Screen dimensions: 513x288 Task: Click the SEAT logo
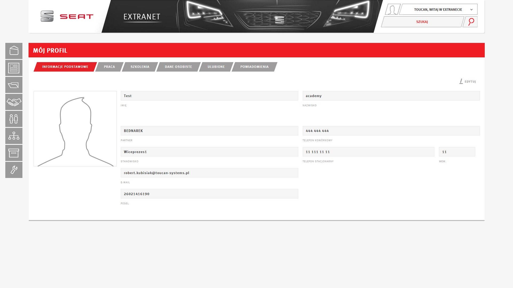click(67, 17)
